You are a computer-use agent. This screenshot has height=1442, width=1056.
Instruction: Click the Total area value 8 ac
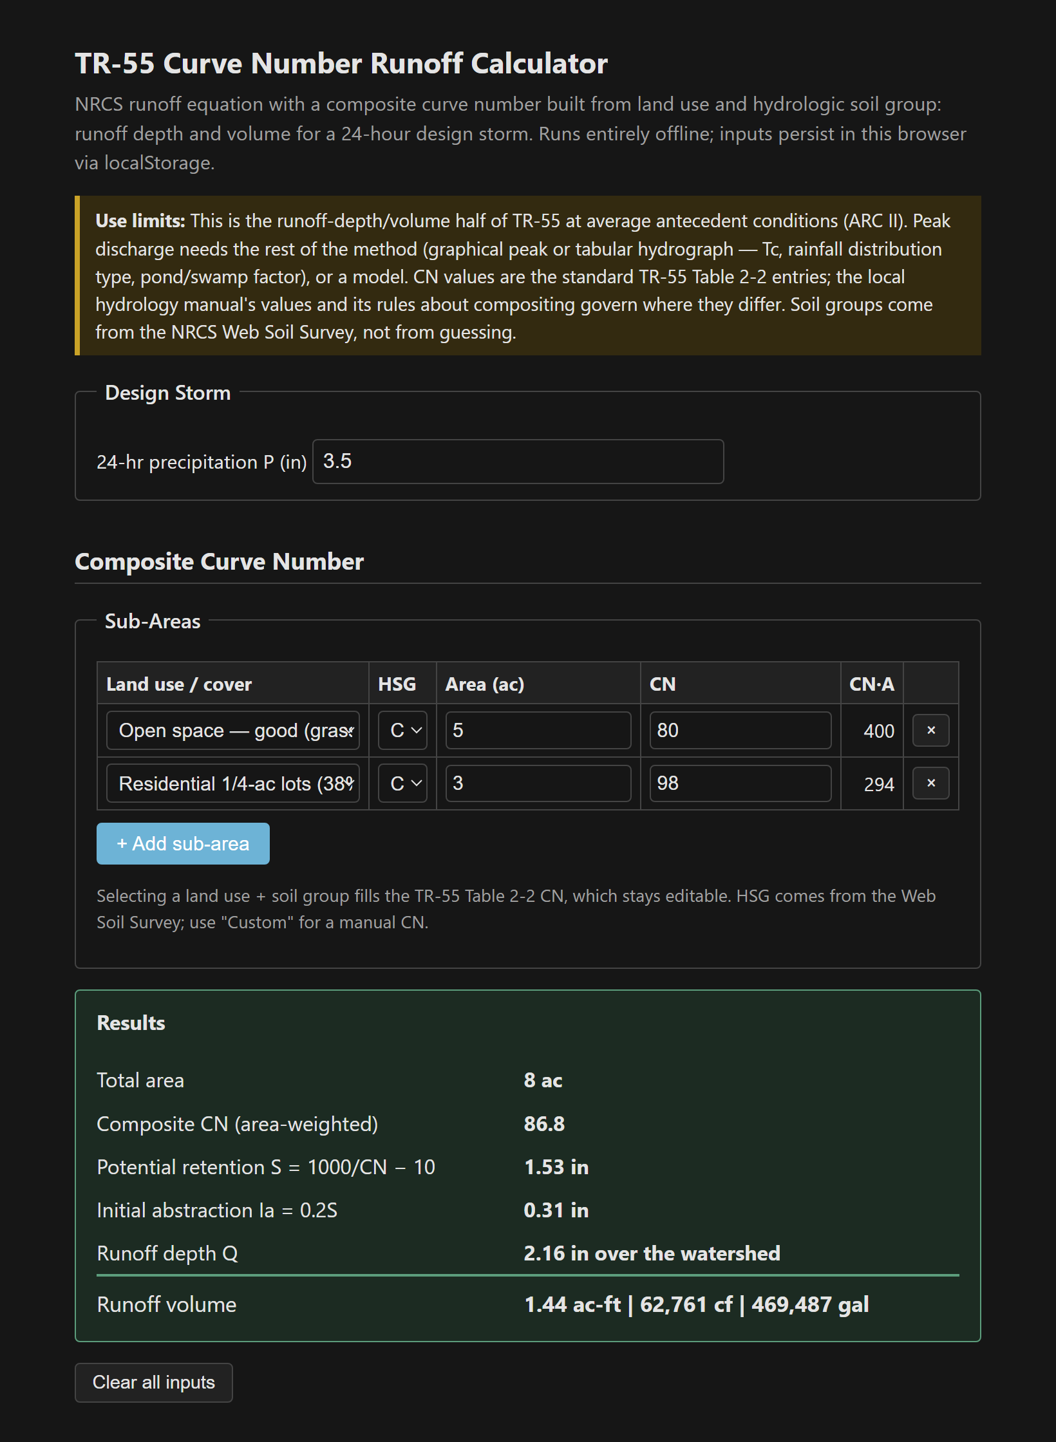(x=543, y=1080)
